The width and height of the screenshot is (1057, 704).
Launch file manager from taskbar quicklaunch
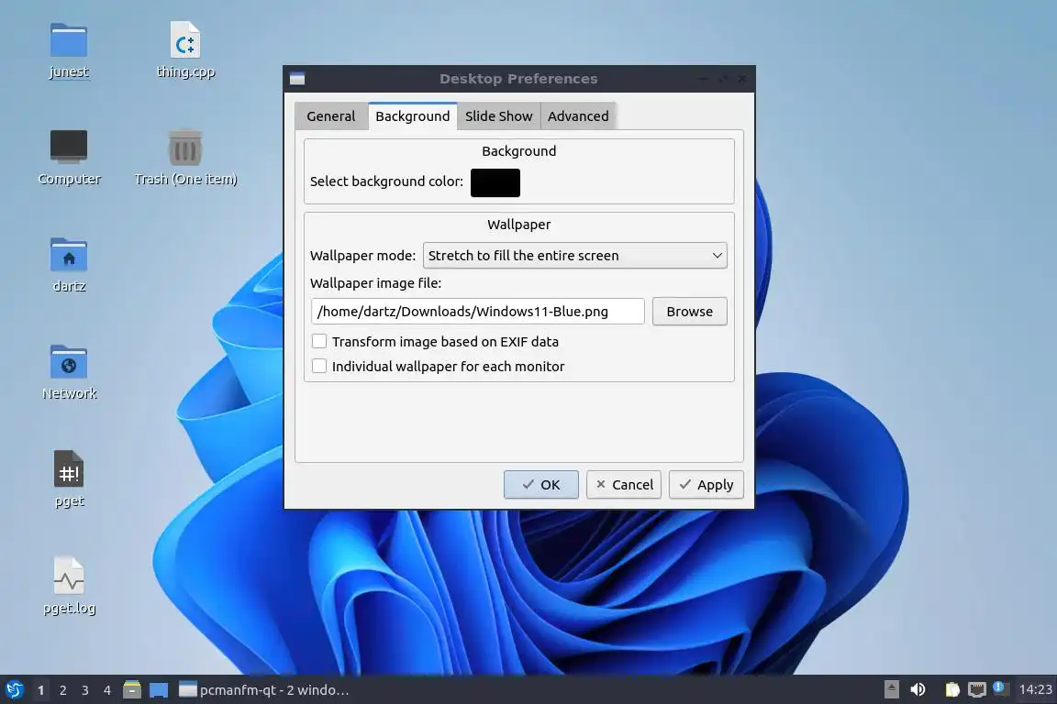pos(132,689)
